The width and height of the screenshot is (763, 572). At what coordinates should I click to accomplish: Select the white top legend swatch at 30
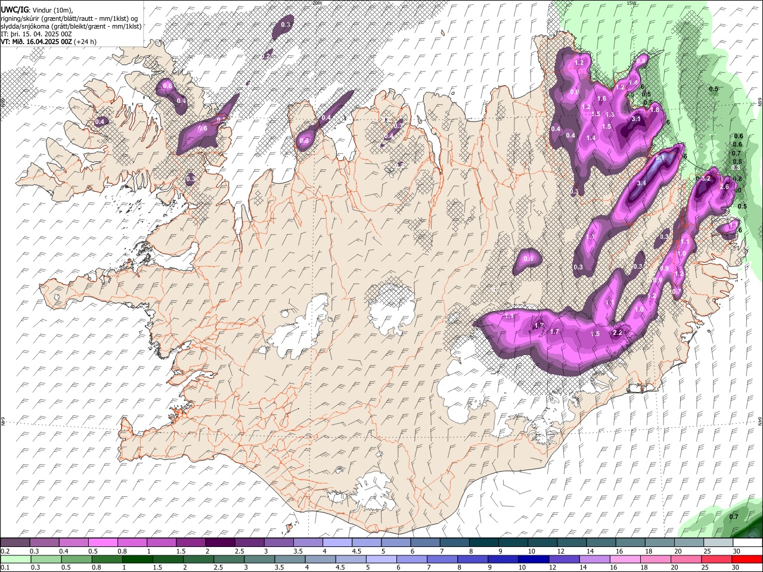748,543
